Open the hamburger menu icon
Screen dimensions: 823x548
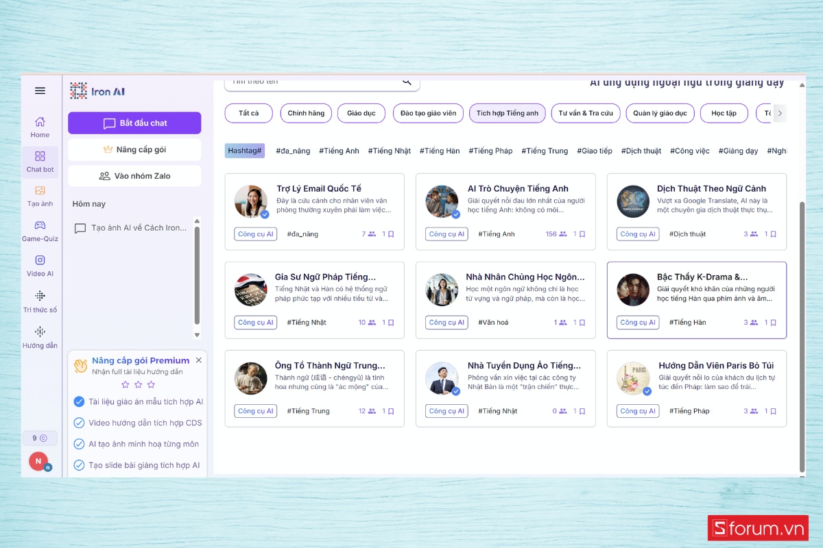(40, 90)
